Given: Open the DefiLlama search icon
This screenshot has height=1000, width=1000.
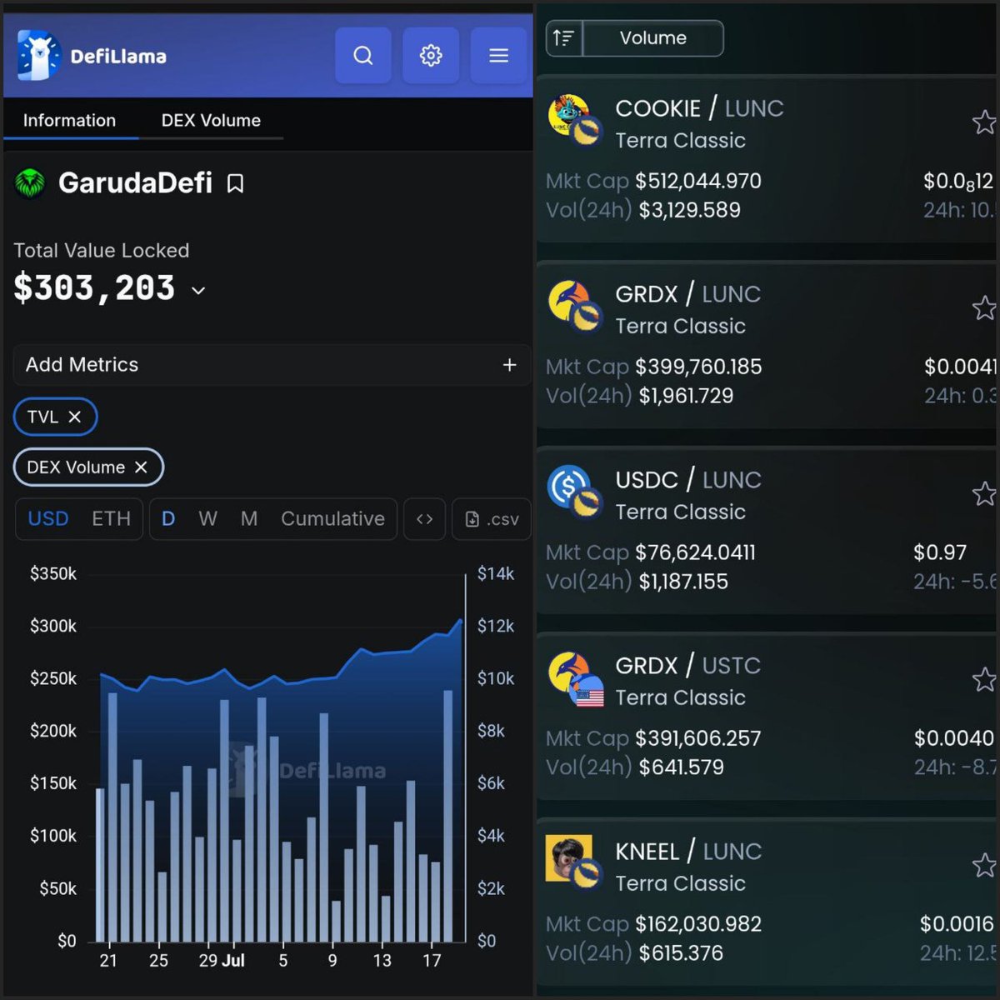Looking at the screenshot, I should (x=363, y=55).
